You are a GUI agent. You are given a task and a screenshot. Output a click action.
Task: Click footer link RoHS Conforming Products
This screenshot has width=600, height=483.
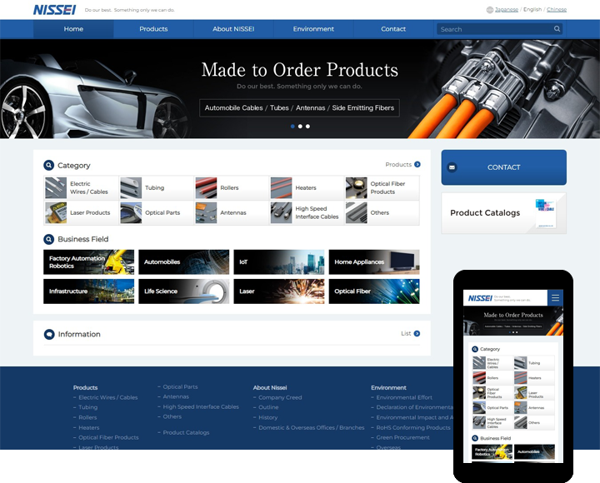tap(413, 427)
